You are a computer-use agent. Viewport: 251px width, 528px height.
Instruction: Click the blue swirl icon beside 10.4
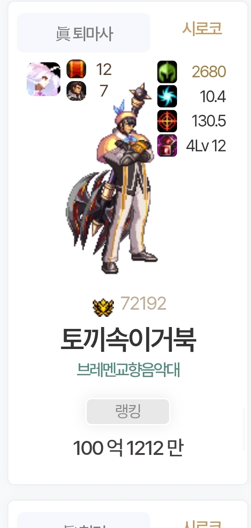(x=167, y=97)
